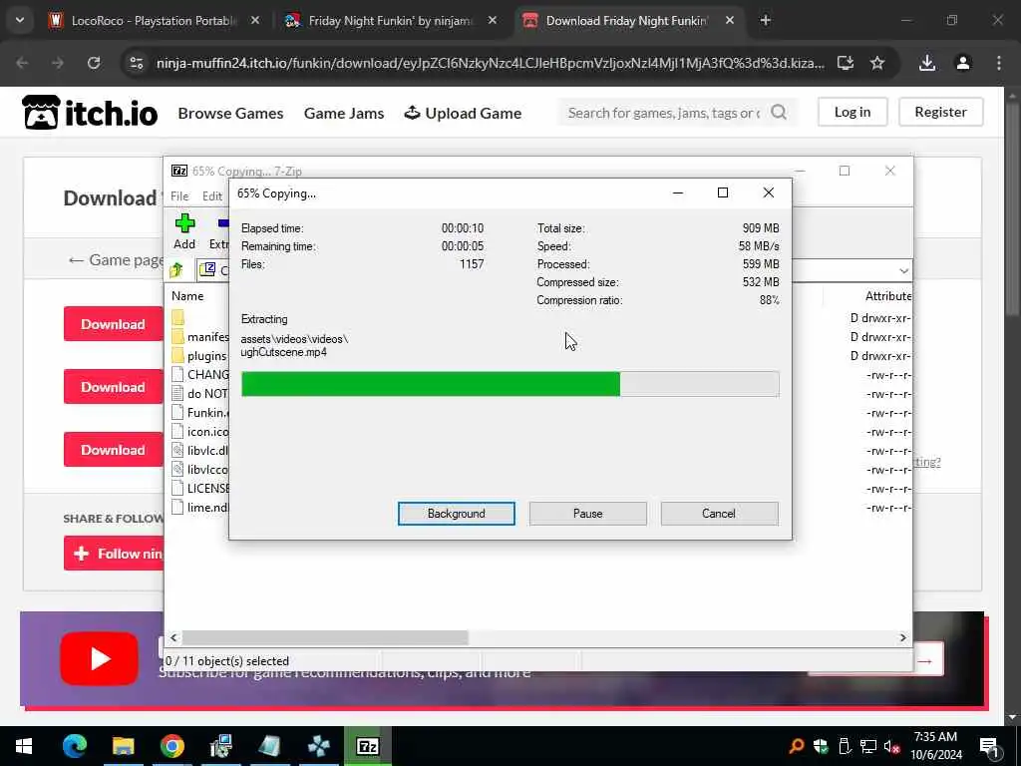The width and height of the screenshot is (1021, 766).
Task: Reload the current page
Action: pos(94,63)
